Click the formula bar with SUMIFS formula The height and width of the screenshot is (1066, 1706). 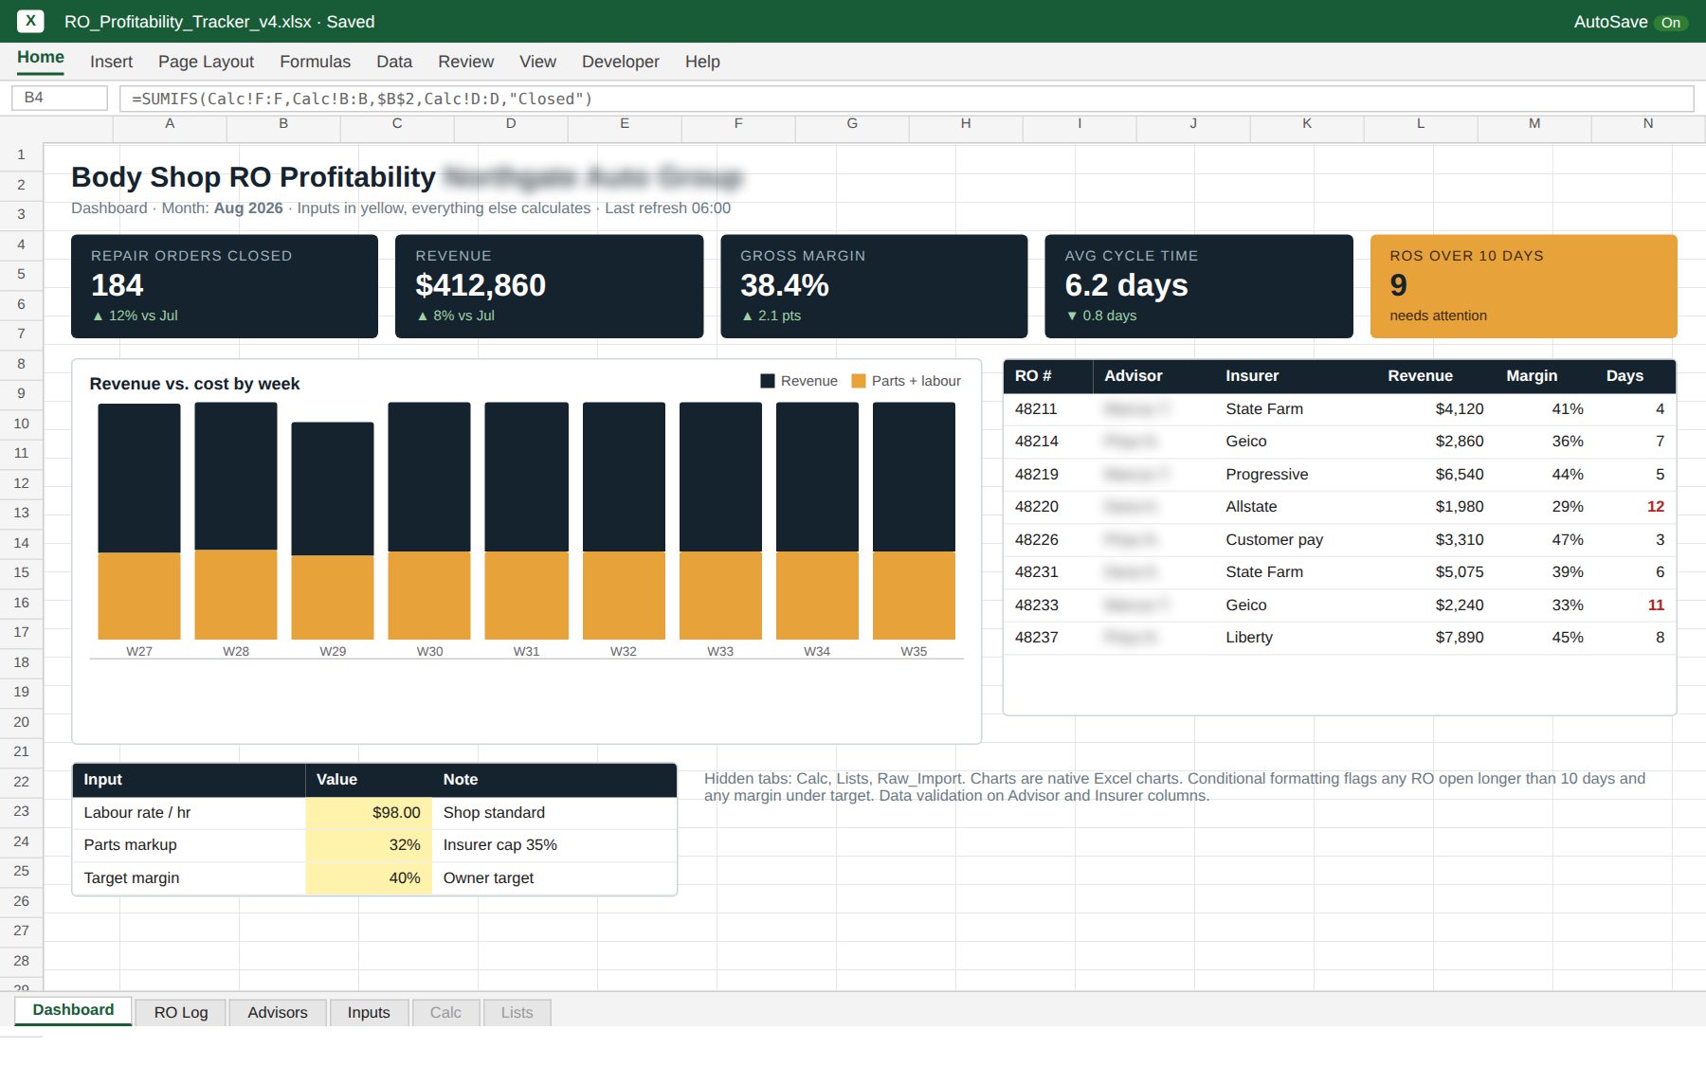click(x=906, y=99)
